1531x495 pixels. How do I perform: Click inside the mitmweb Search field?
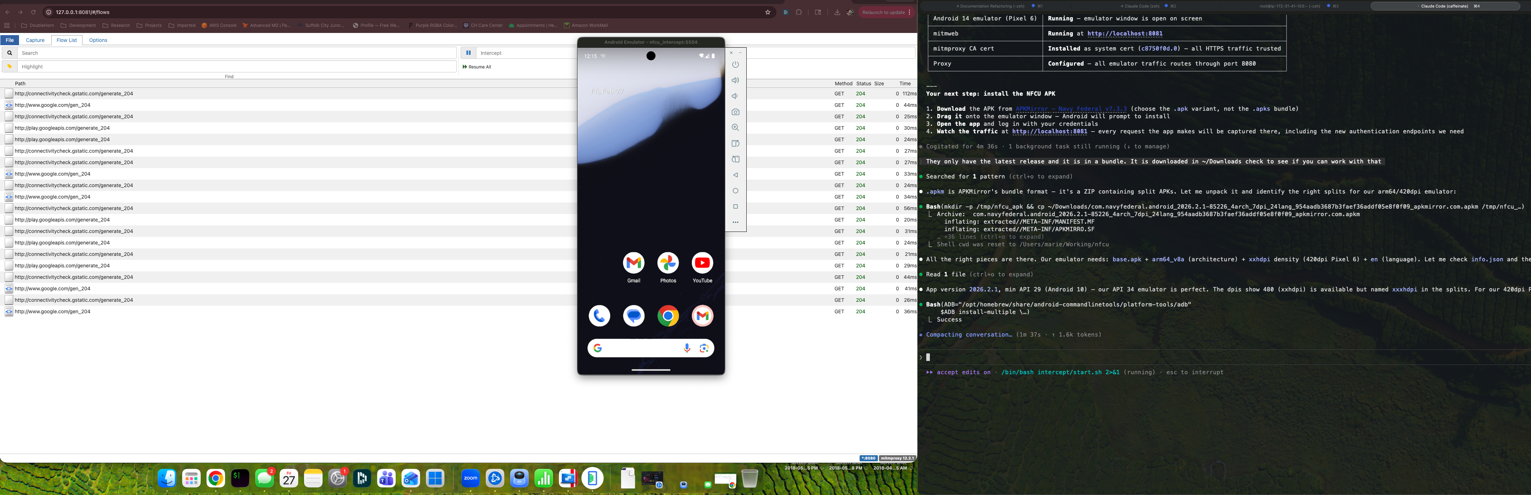(238, 52)
